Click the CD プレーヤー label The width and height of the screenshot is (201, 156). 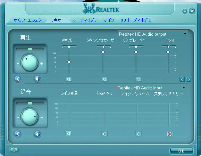(135, 40)
